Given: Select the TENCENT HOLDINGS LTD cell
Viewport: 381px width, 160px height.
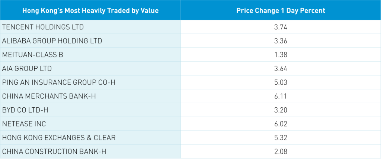Looking at the screenshot, I should (x=43, y=27).
